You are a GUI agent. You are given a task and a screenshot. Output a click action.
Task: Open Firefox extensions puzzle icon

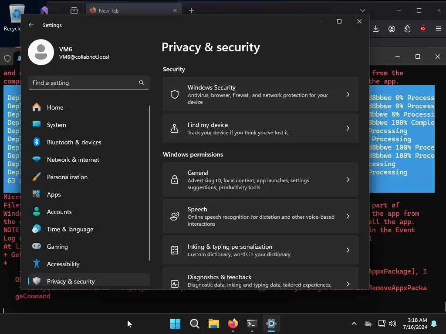407,29
